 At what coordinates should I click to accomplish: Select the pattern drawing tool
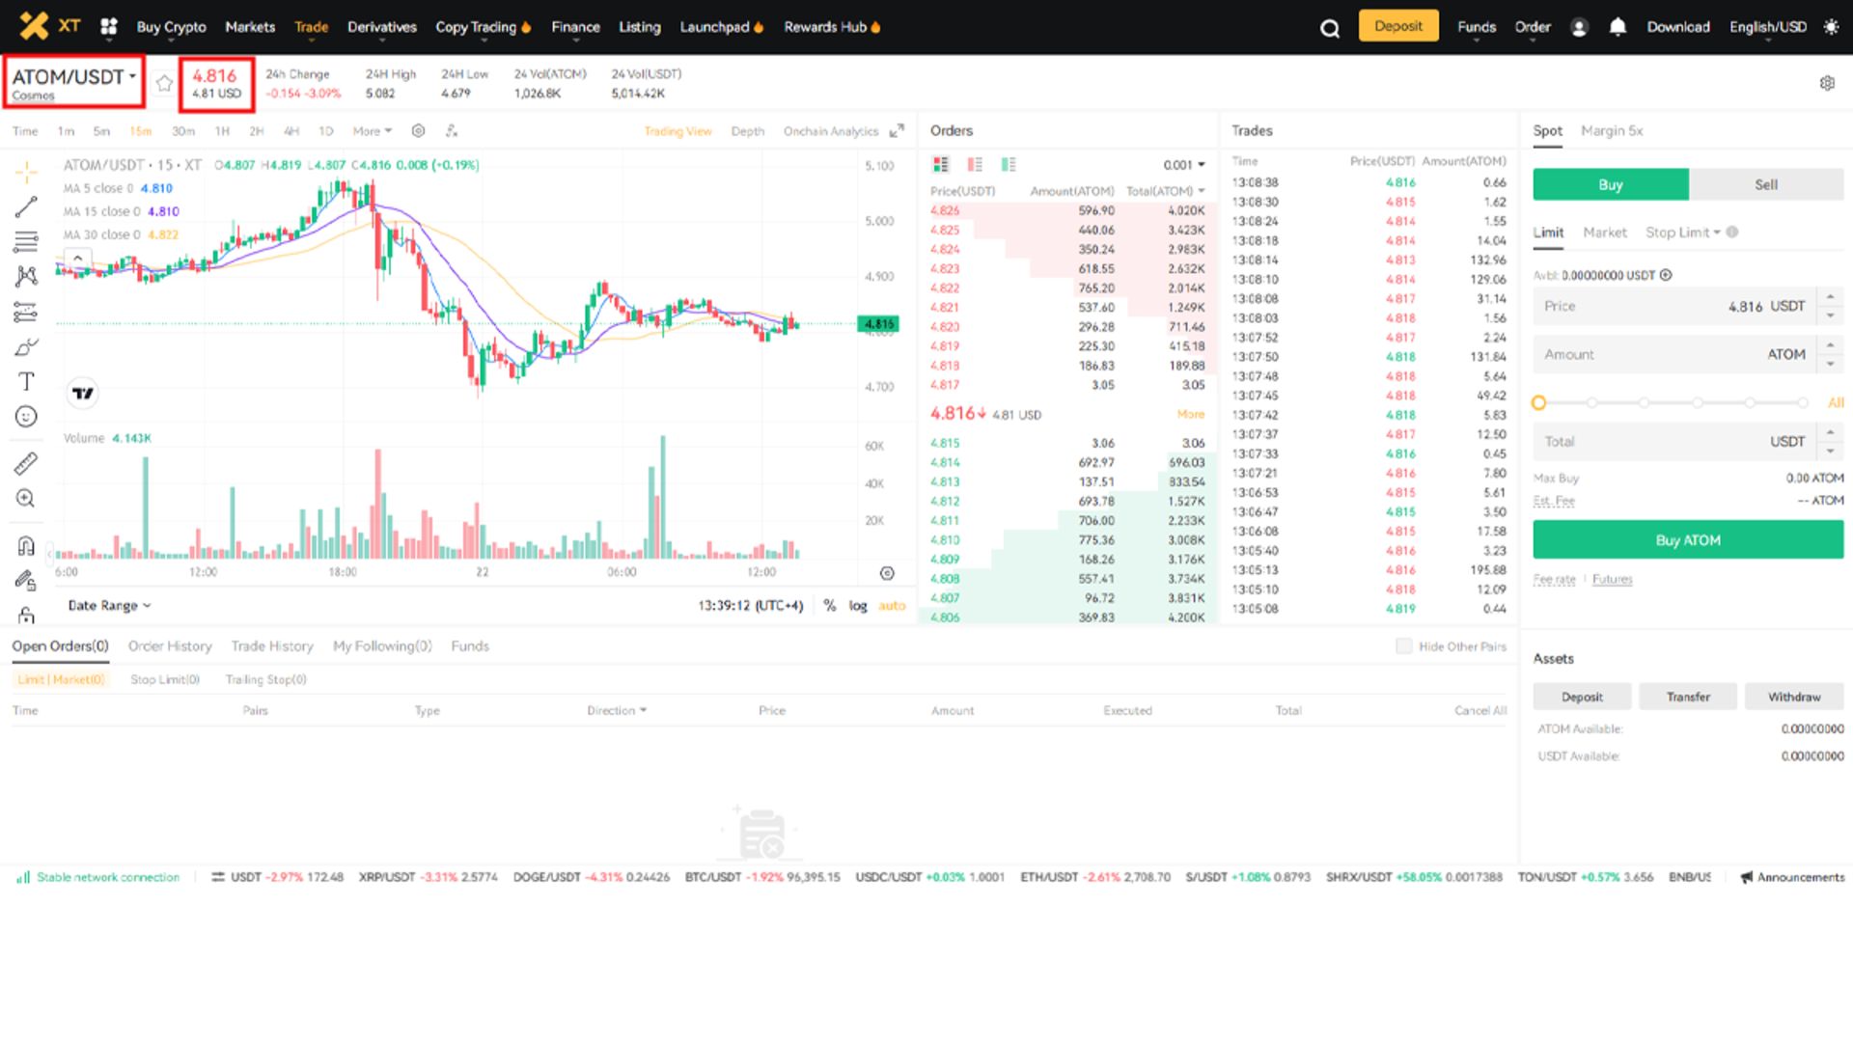[x=26, y=277]
